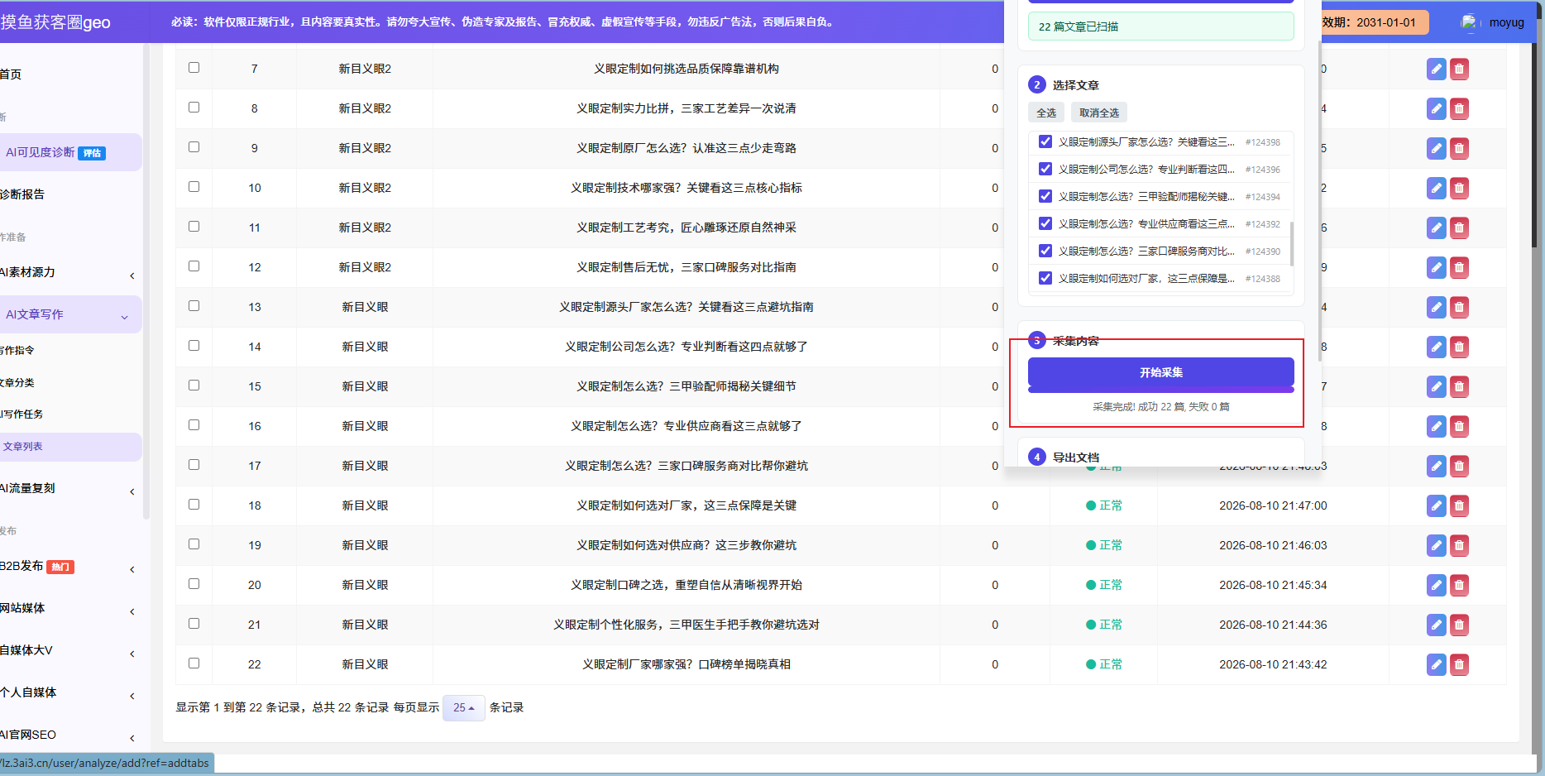
Task: Edit article row 12 with the pencil icon
Action: pyautogui.click(x=1437, y=267)
